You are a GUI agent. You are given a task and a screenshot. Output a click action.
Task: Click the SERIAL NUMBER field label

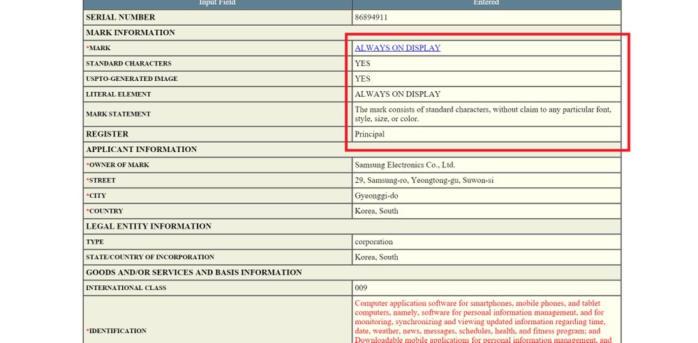[x=121, y=17]
